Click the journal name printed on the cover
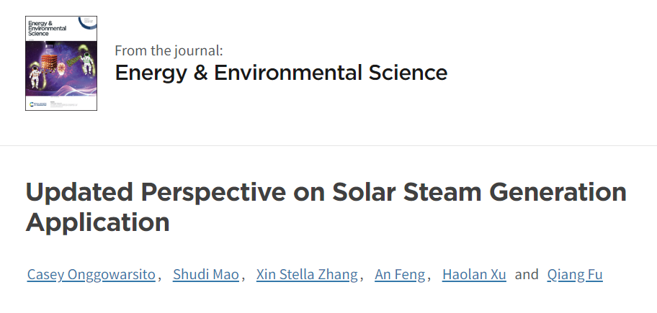Image resolution: width=657 pixels, height=313 pixels. pyautogui.click(x=47, y=28)
